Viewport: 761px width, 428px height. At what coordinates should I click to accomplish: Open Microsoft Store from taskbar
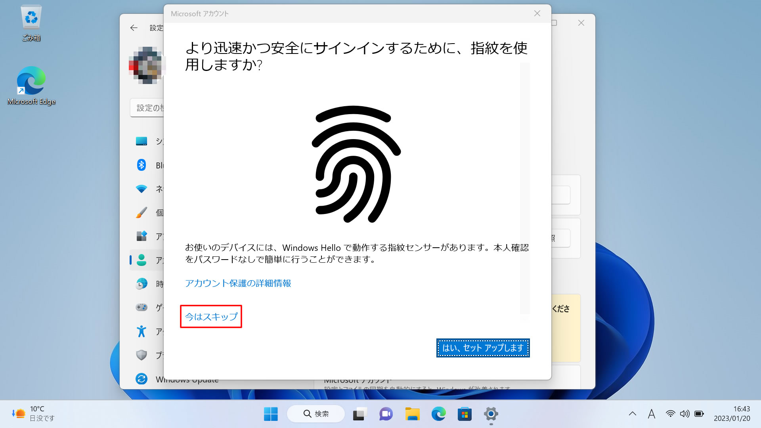point(465,414)
